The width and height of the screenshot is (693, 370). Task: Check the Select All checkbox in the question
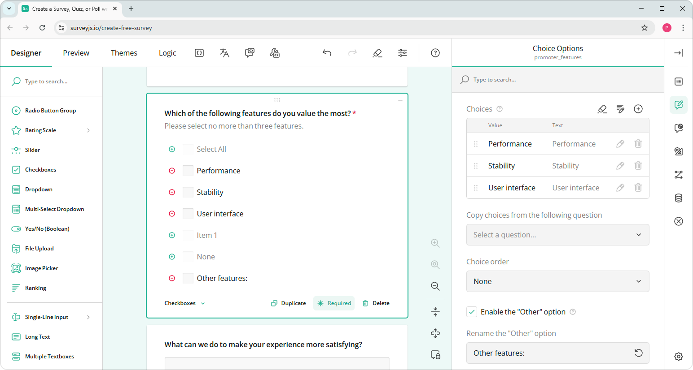pos(188,149)
